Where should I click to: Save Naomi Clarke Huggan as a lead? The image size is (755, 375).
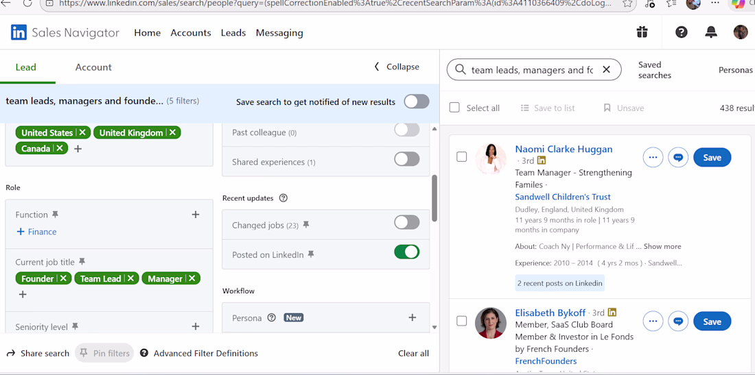(x=712, y=157)
